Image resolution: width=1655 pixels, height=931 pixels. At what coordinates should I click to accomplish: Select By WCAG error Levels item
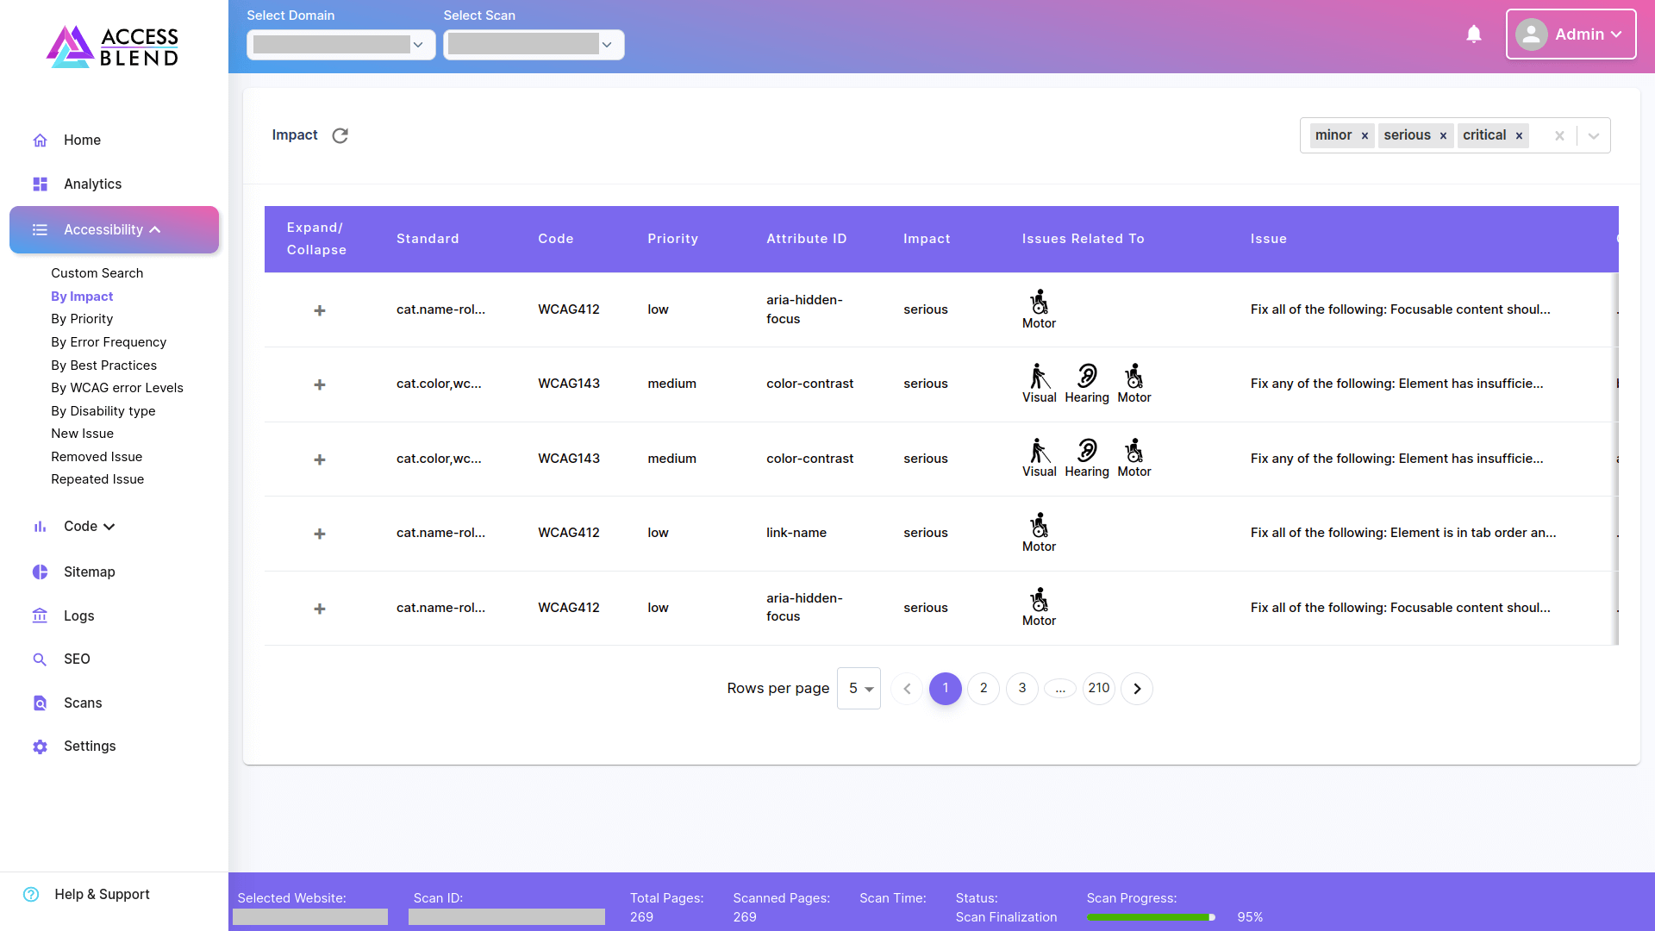(117, 388)
